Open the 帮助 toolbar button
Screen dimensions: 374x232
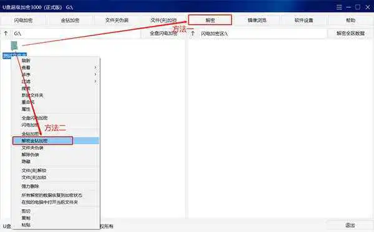(x=350, y=21)
